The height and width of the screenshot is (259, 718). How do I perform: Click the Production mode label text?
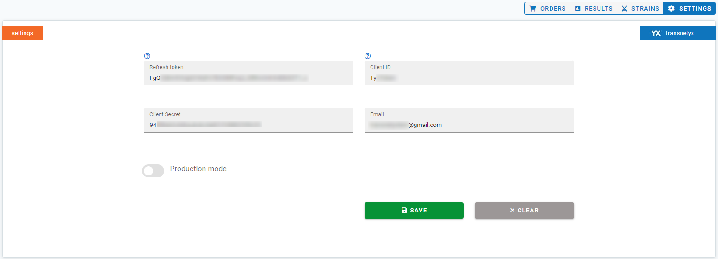198,169
